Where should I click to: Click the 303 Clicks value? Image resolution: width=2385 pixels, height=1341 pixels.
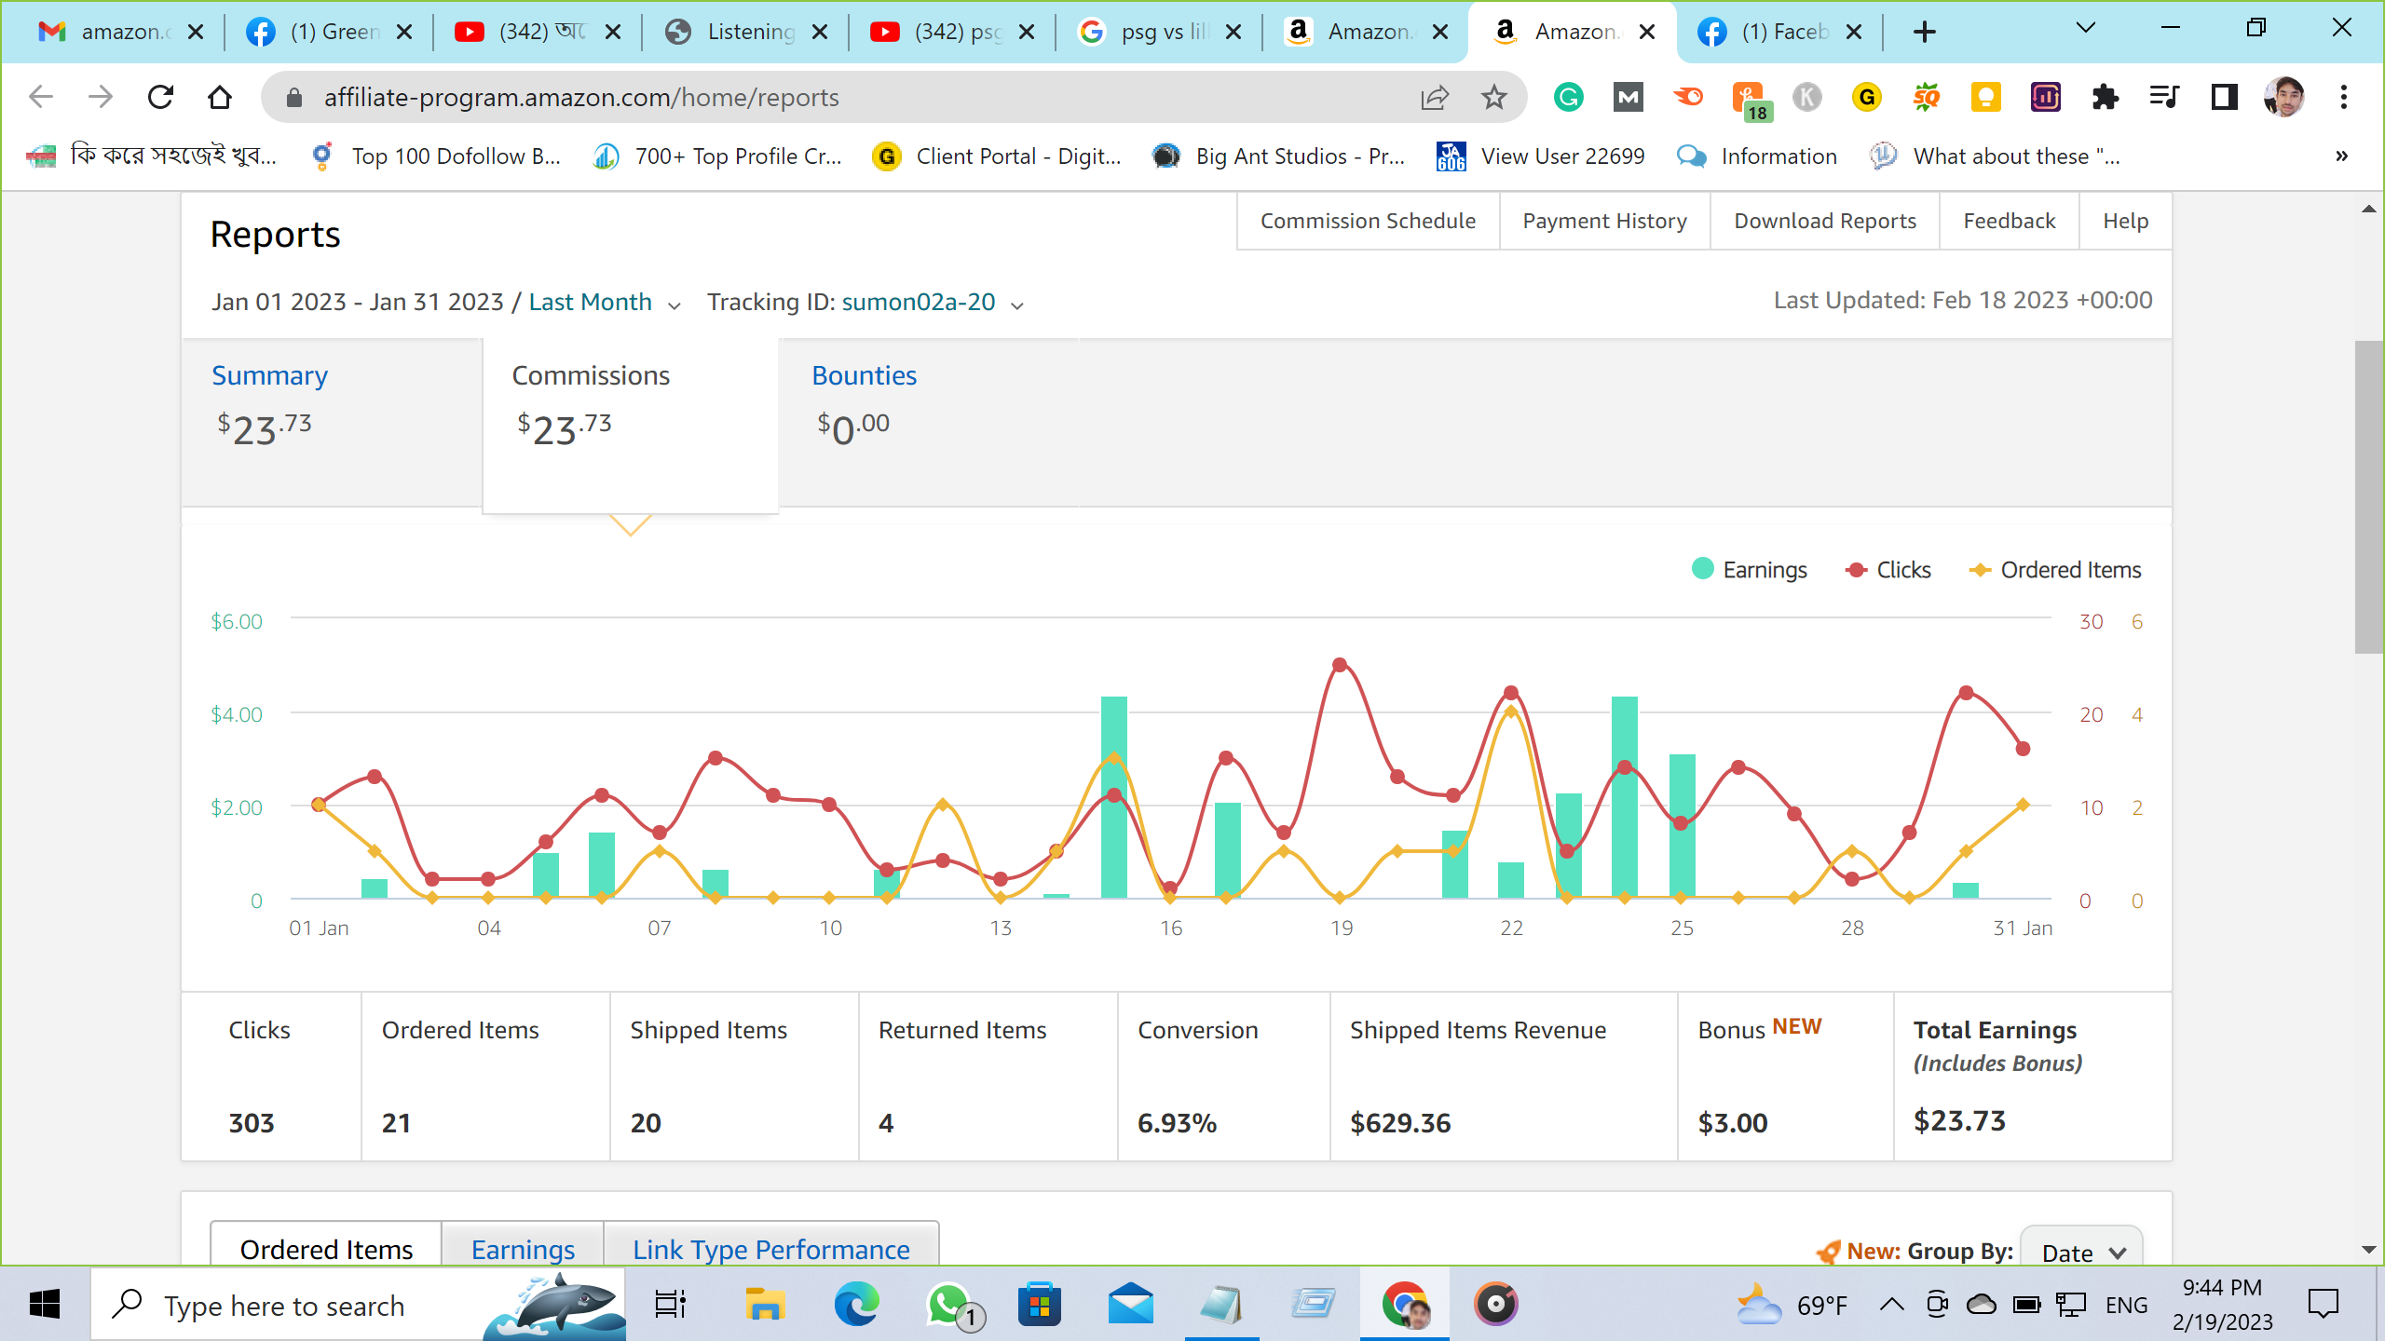[x=252, y=1123]
